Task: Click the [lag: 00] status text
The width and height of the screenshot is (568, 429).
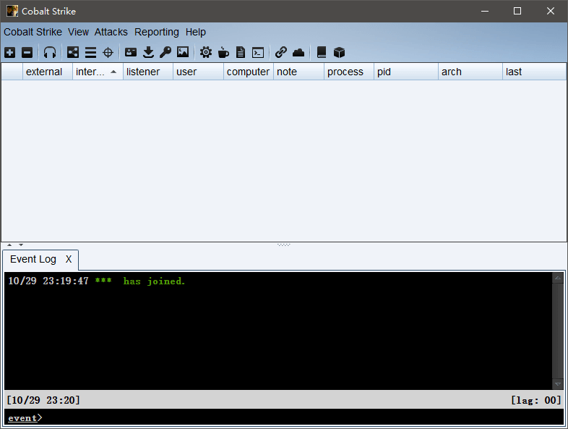Action: point(535,400)
